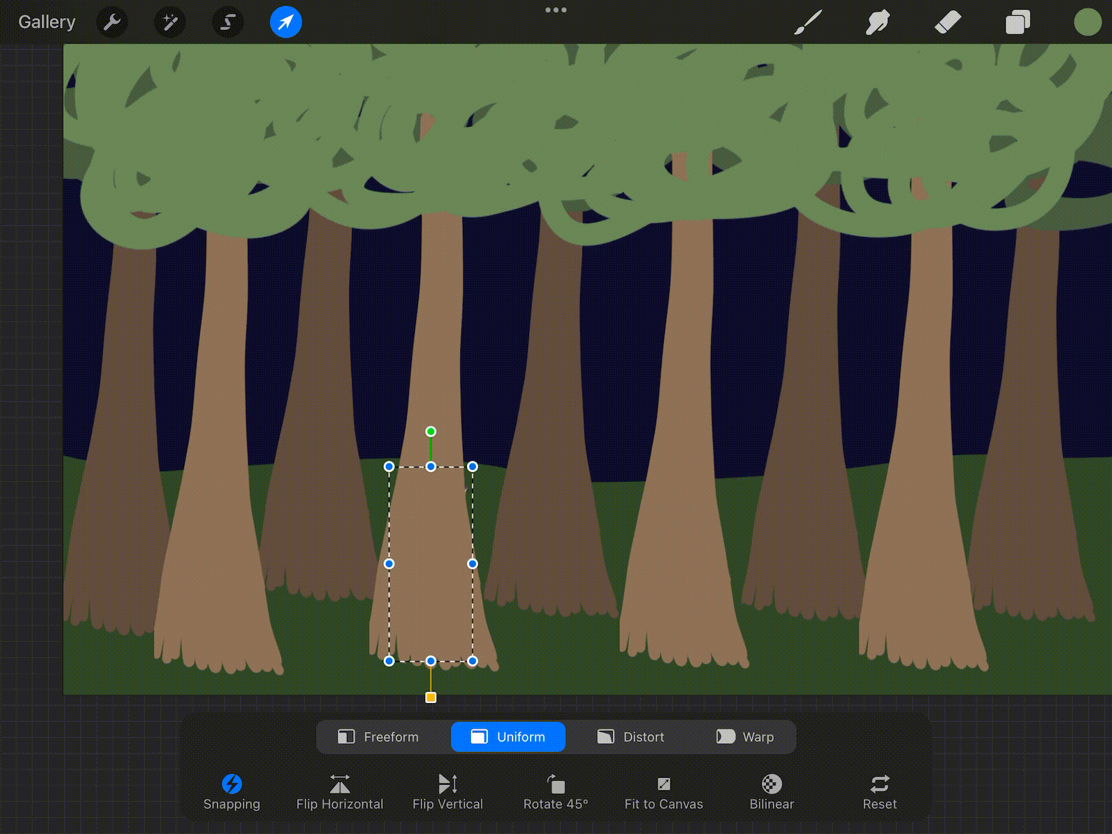This screenshot has height=834, width=1112.
Task: Rotate the selection 45 degrees
Action: tap(556, 792)
